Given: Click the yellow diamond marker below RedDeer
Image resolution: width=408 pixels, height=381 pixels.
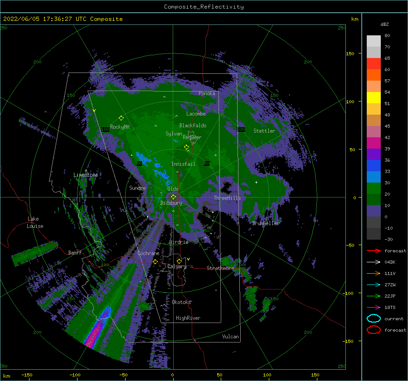Looking at the screenshot, I should point(187,147).
